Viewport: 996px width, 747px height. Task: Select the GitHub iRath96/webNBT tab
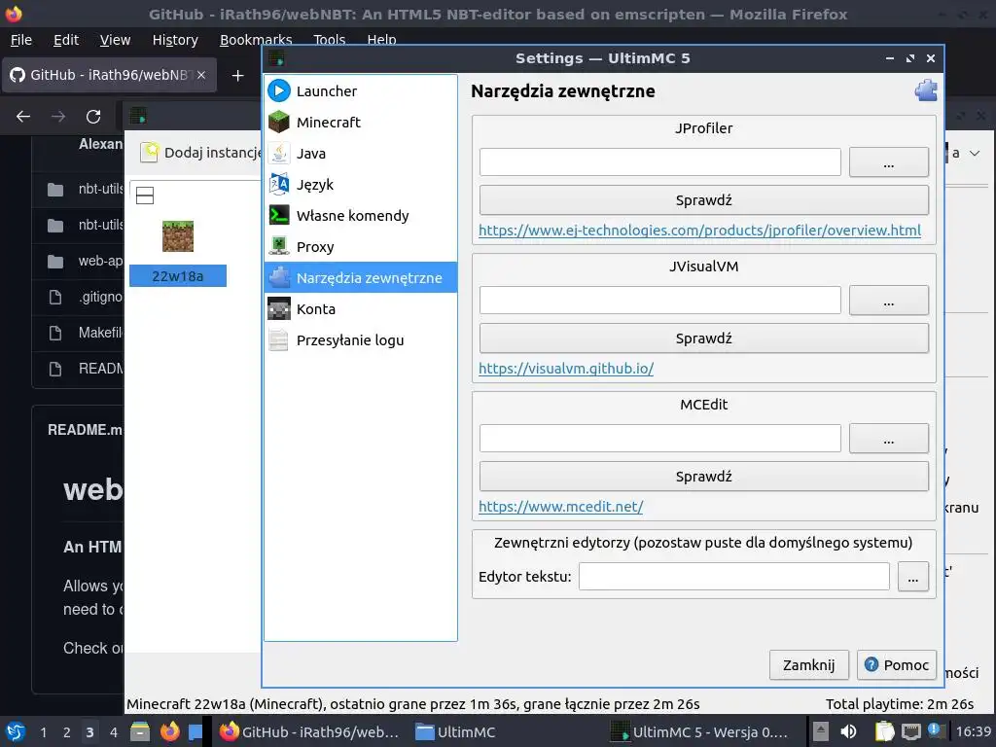108,75
